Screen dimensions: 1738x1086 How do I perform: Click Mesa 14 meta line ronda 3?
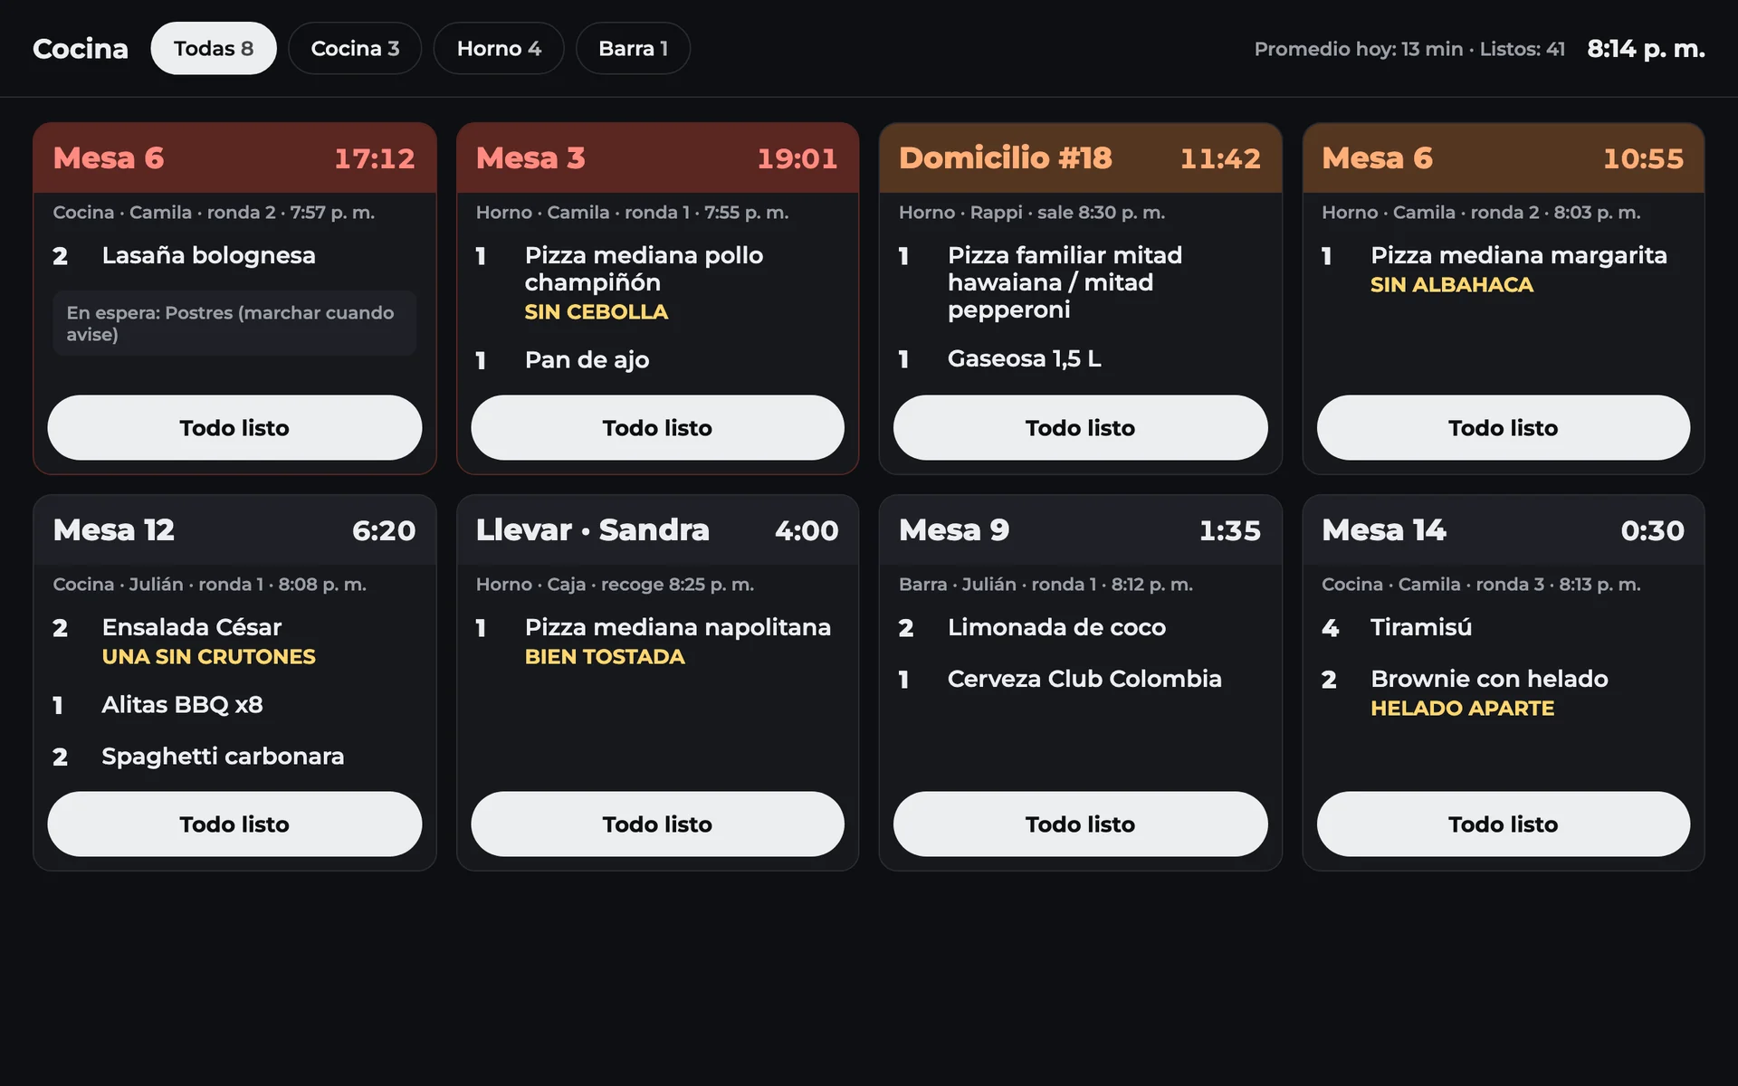click(x=1481, y=585)
